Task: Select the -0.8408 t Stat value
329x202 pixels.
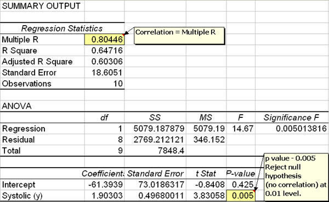Action: click(x=206, y=185)
